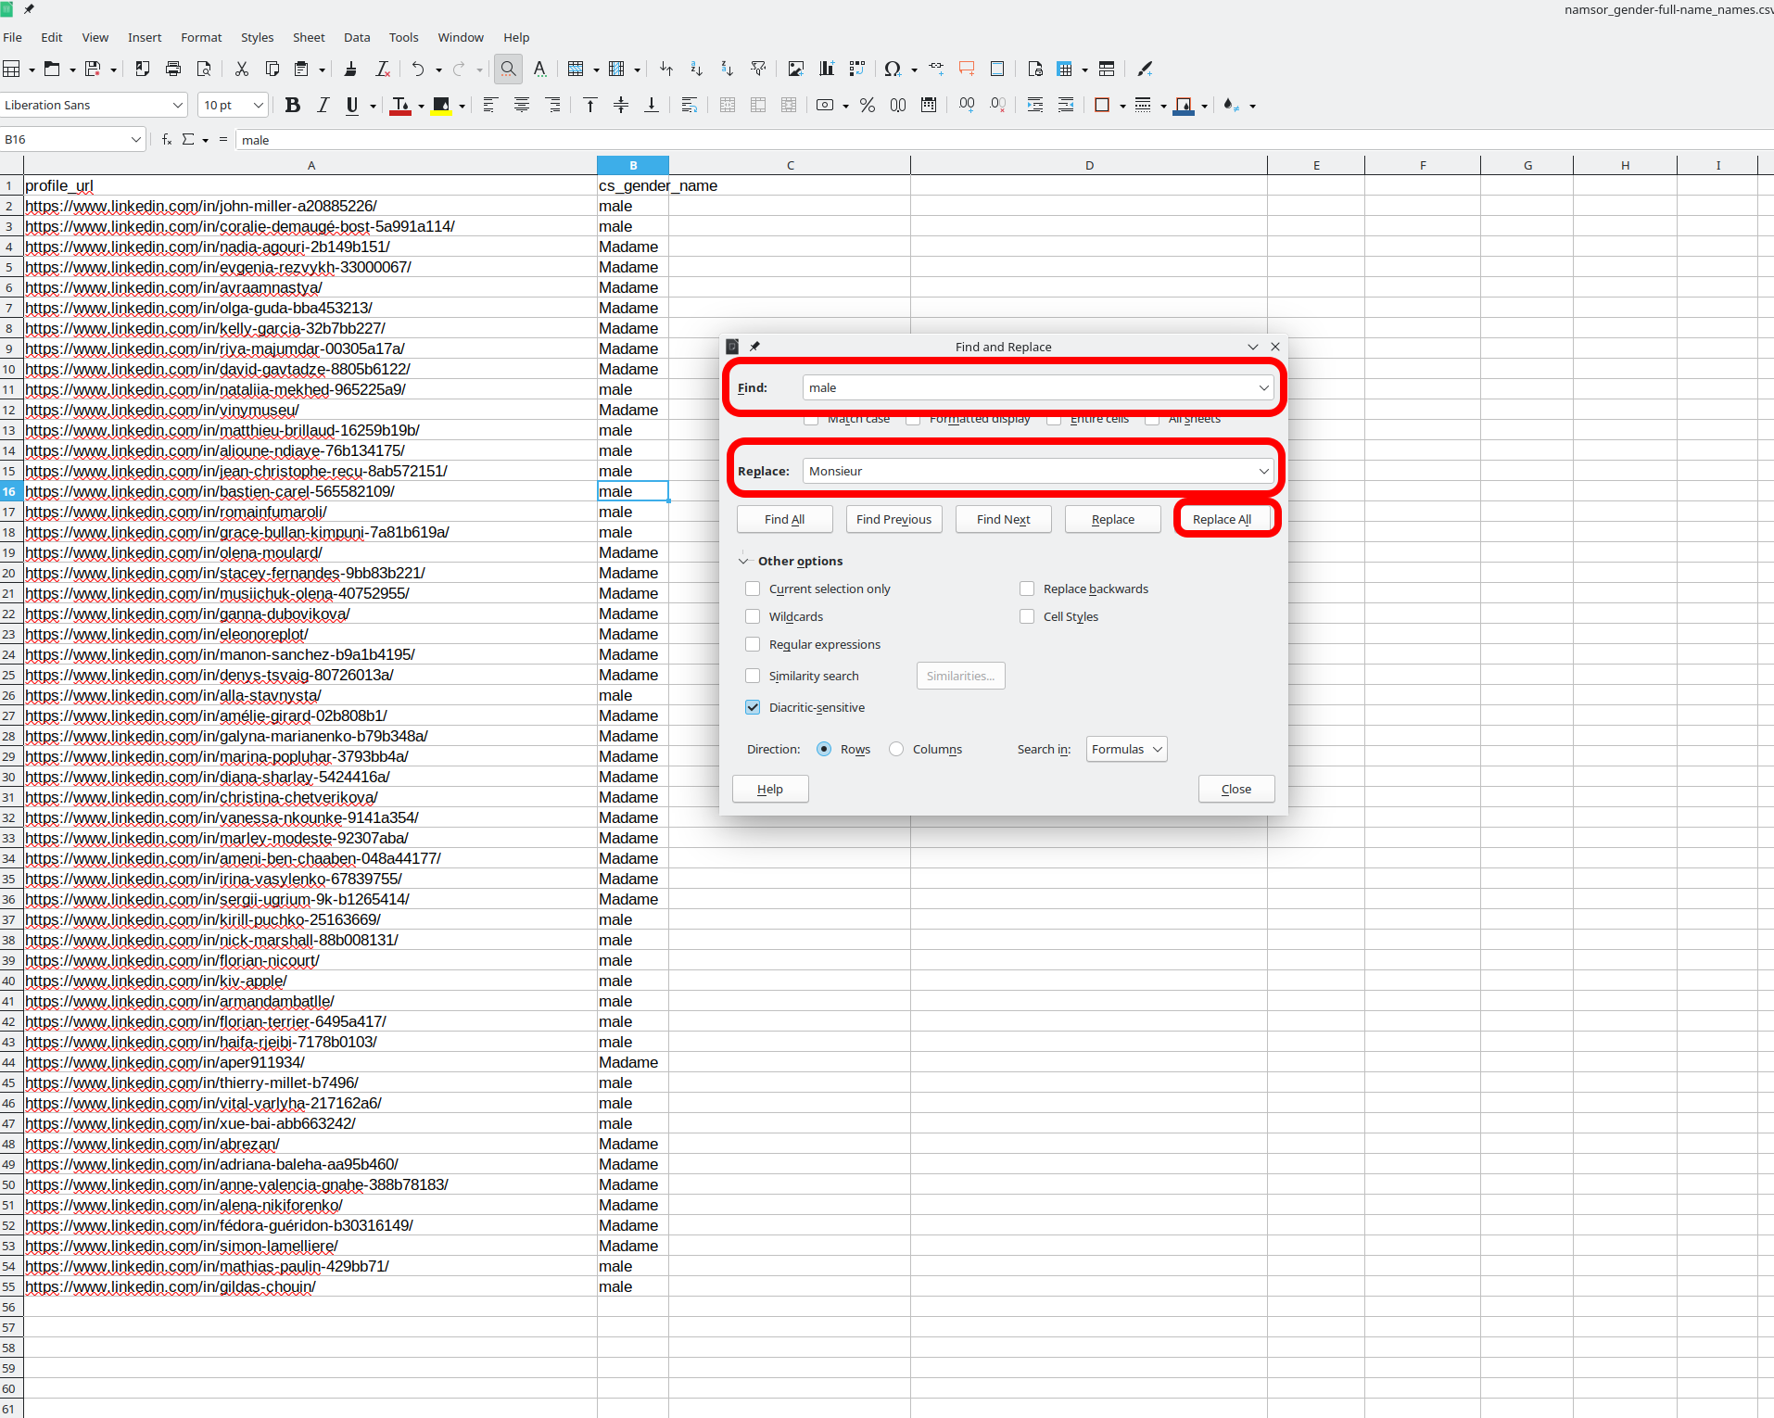Screen dimensions: 1774x1418
Task: Open the Tools menu
Action: point(403,37)
